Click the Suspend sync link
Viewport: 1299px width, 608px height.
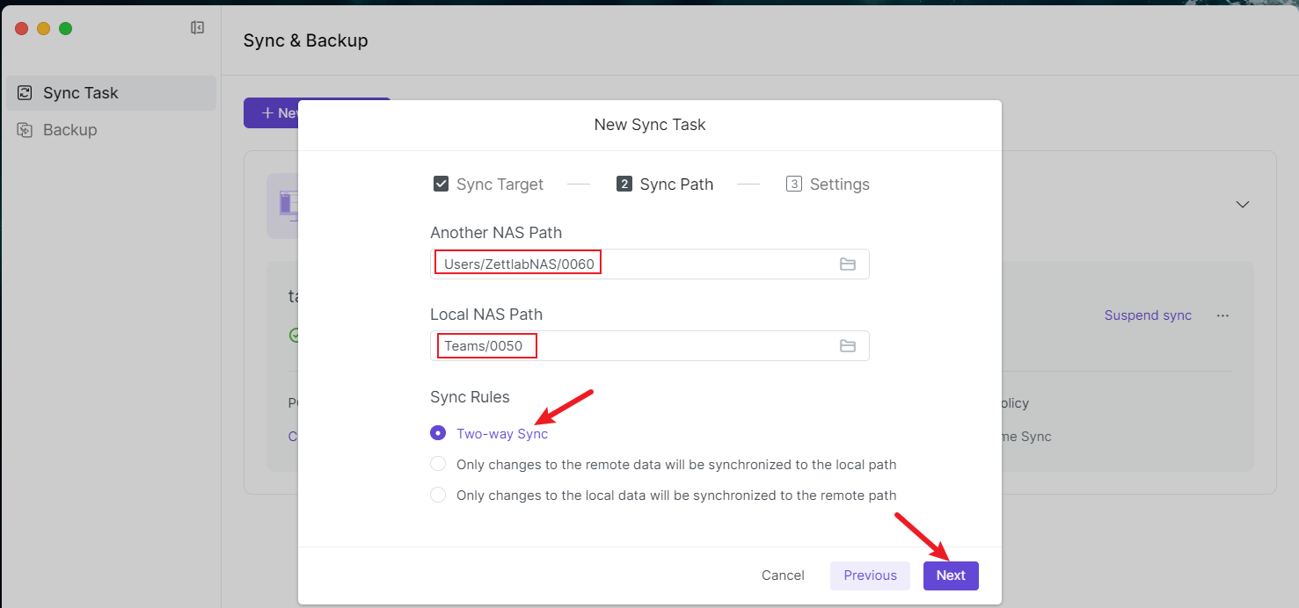pos(1148,315)
